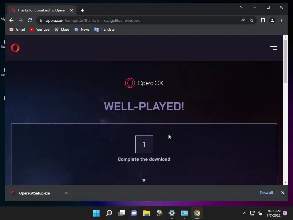Open Task View from taskbar
This screenshot has height=220, width=293.
122,213
